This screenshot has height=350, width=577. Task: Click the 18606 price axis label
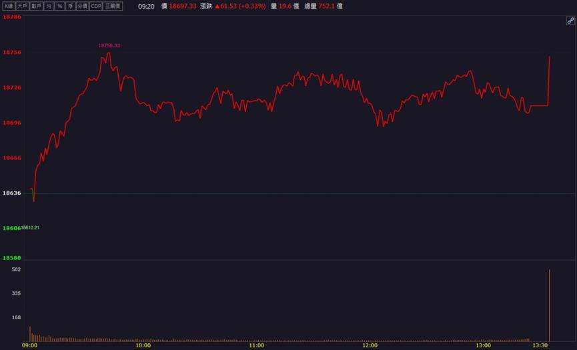click(12, 228)
